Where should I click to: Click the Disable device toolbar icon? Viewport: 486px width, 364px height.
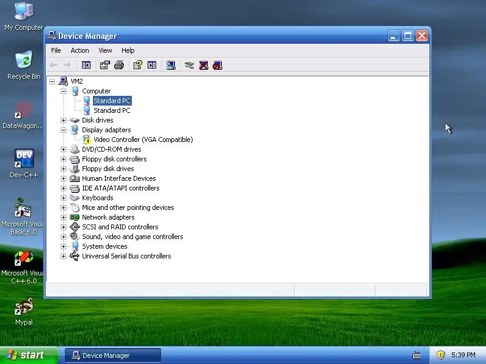coord(217,65)
